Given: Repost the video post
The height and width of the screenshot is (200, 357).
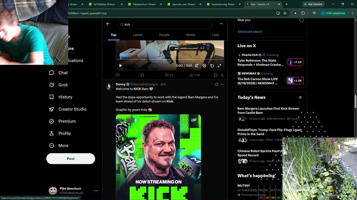Looking at the screenshot, I should [142, 75].
